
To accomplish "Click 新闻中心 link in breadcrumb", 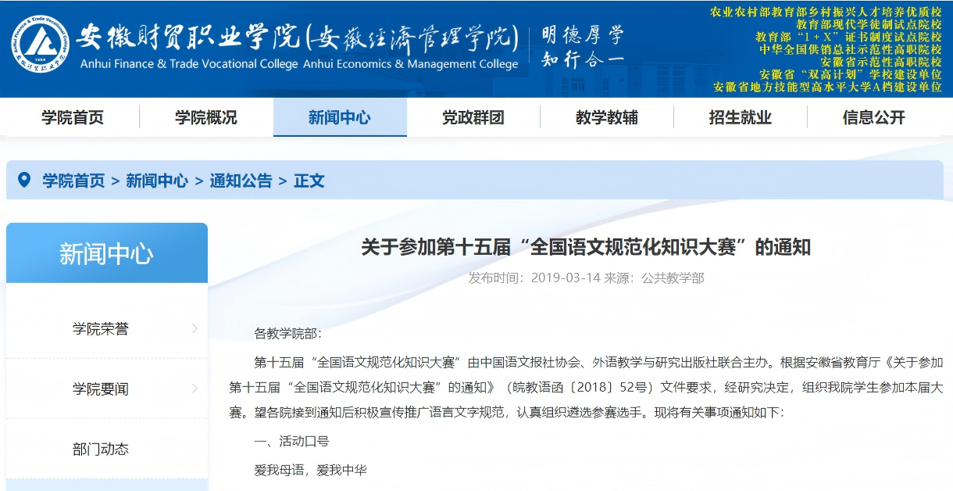I will click(x=157, y=181).
